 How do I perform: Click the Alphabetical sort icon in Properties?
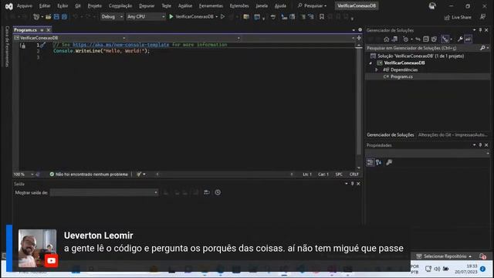(379, 162)
